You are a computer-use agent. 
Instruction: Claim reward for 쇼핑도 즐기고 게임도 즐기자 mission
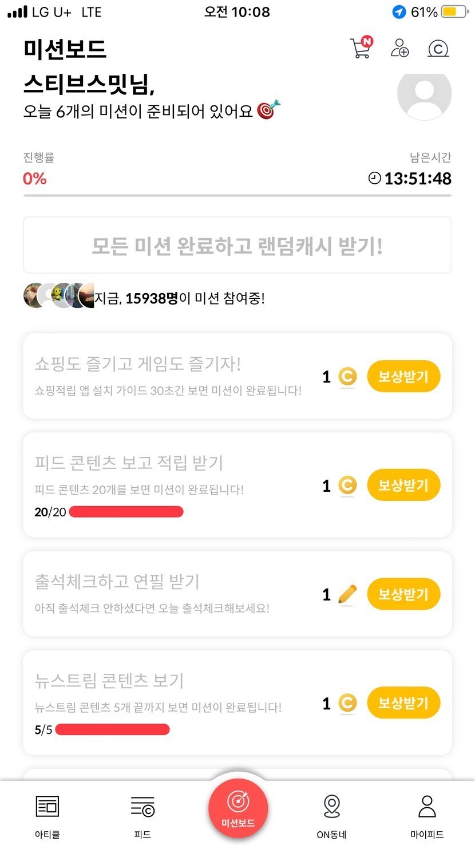403,377
